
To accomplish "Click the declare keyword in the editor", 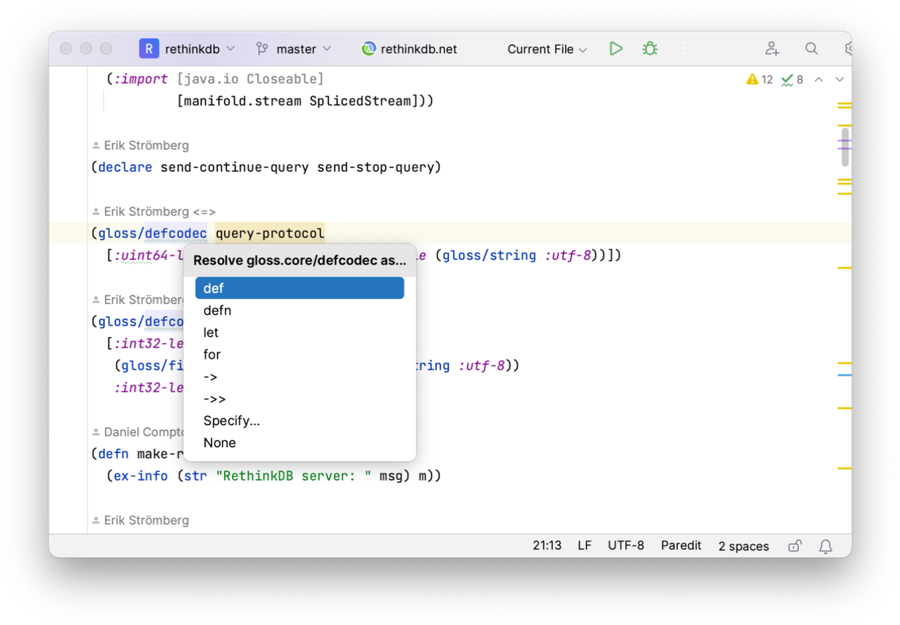I will [125, 167].
